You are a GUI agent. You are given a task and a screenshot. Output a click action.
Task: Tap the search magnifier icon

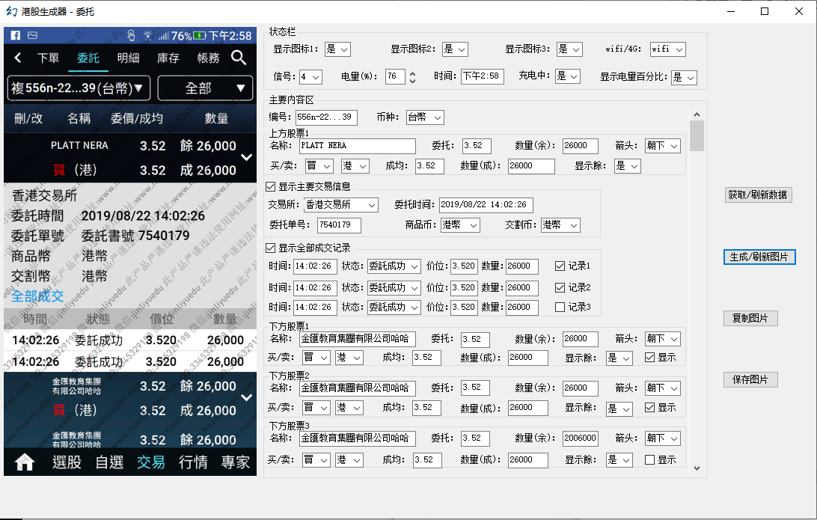click(239, 58)
